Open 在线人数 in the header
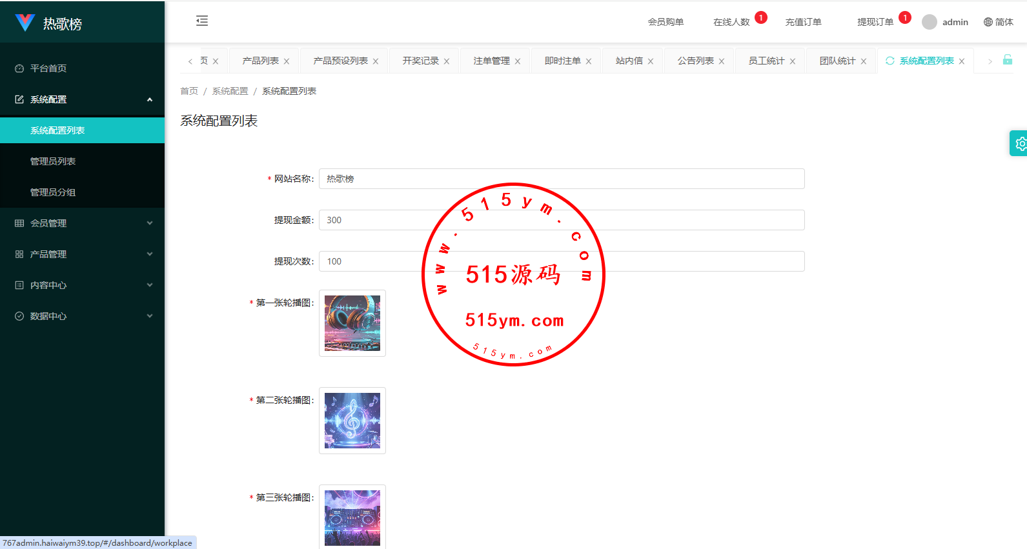This screenshot has width=1027, height=549. pyautogui.click(x=731, y=22)
